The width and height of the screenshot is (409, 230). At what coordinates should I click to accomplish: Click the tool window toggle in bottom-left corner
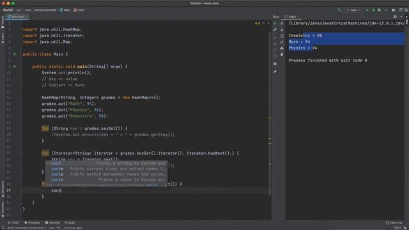coord(3,227)
